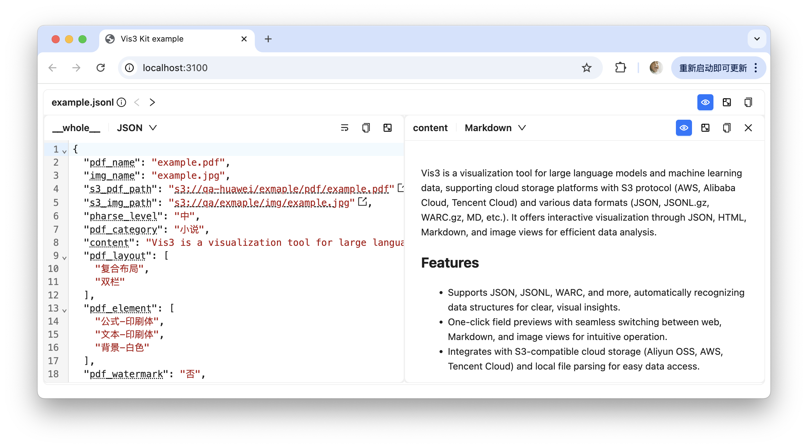Screen dimensions: 808x448
Task: Toggle the top header preview eye button
Action: point(705,102)
